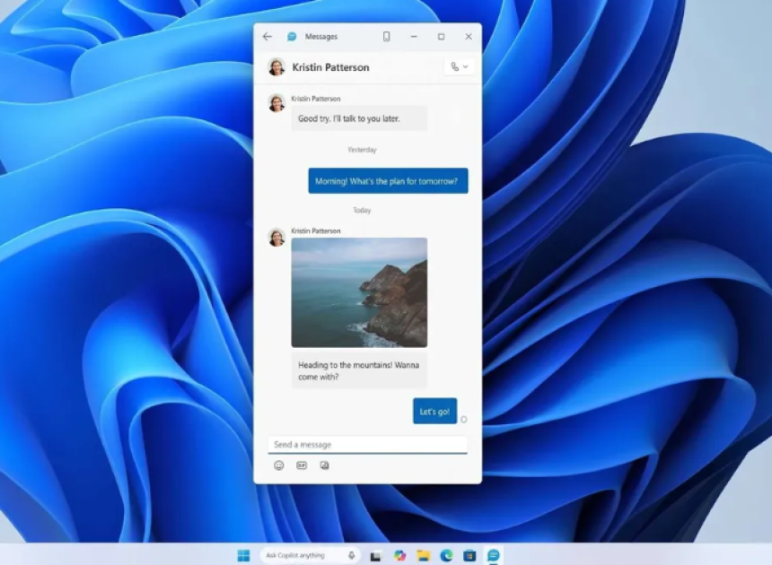
Task: Open the Windows Start menu
Action: click(243, 555)
